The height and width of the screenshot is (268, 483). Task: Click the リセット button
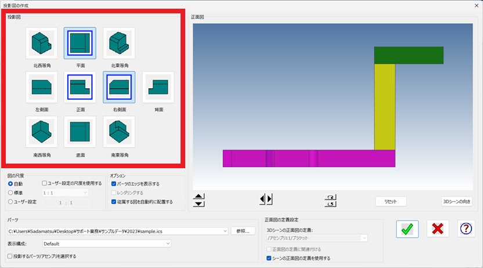pyautogui.click(x=391, y=201)
